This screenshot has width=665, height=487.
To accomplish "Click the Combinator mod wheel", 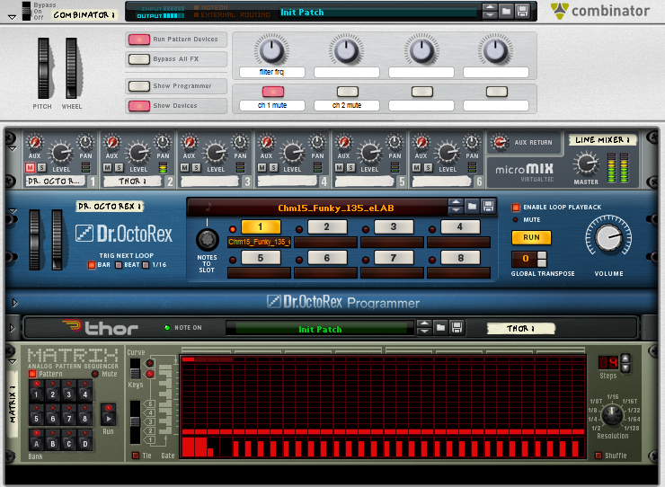I will pyautogui.click(x=71, y=68).
